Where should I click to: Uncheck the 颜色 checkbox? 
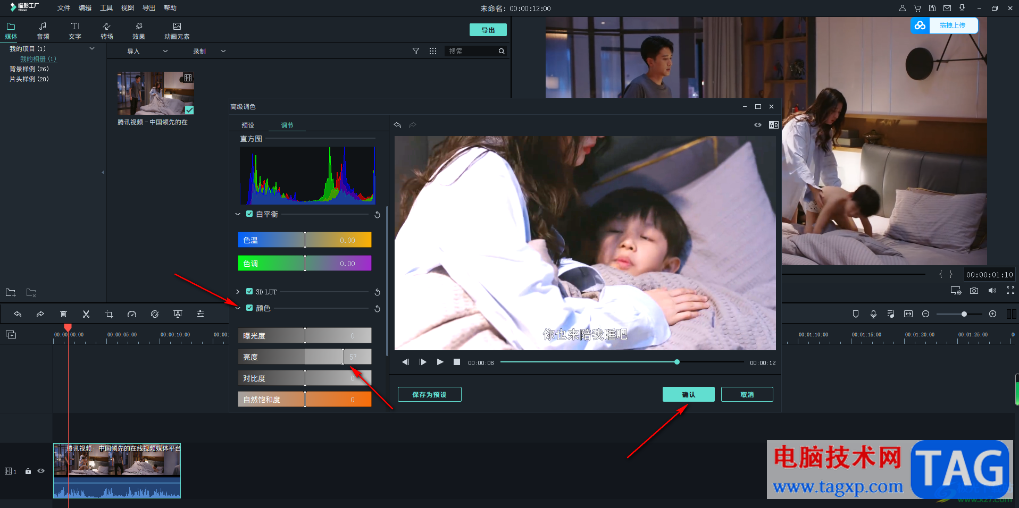point(249,308)
